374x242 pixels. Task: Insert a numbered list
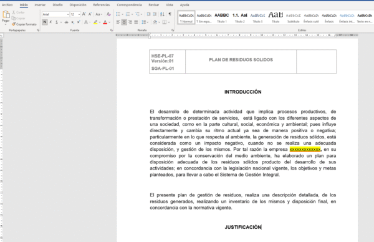128,14
